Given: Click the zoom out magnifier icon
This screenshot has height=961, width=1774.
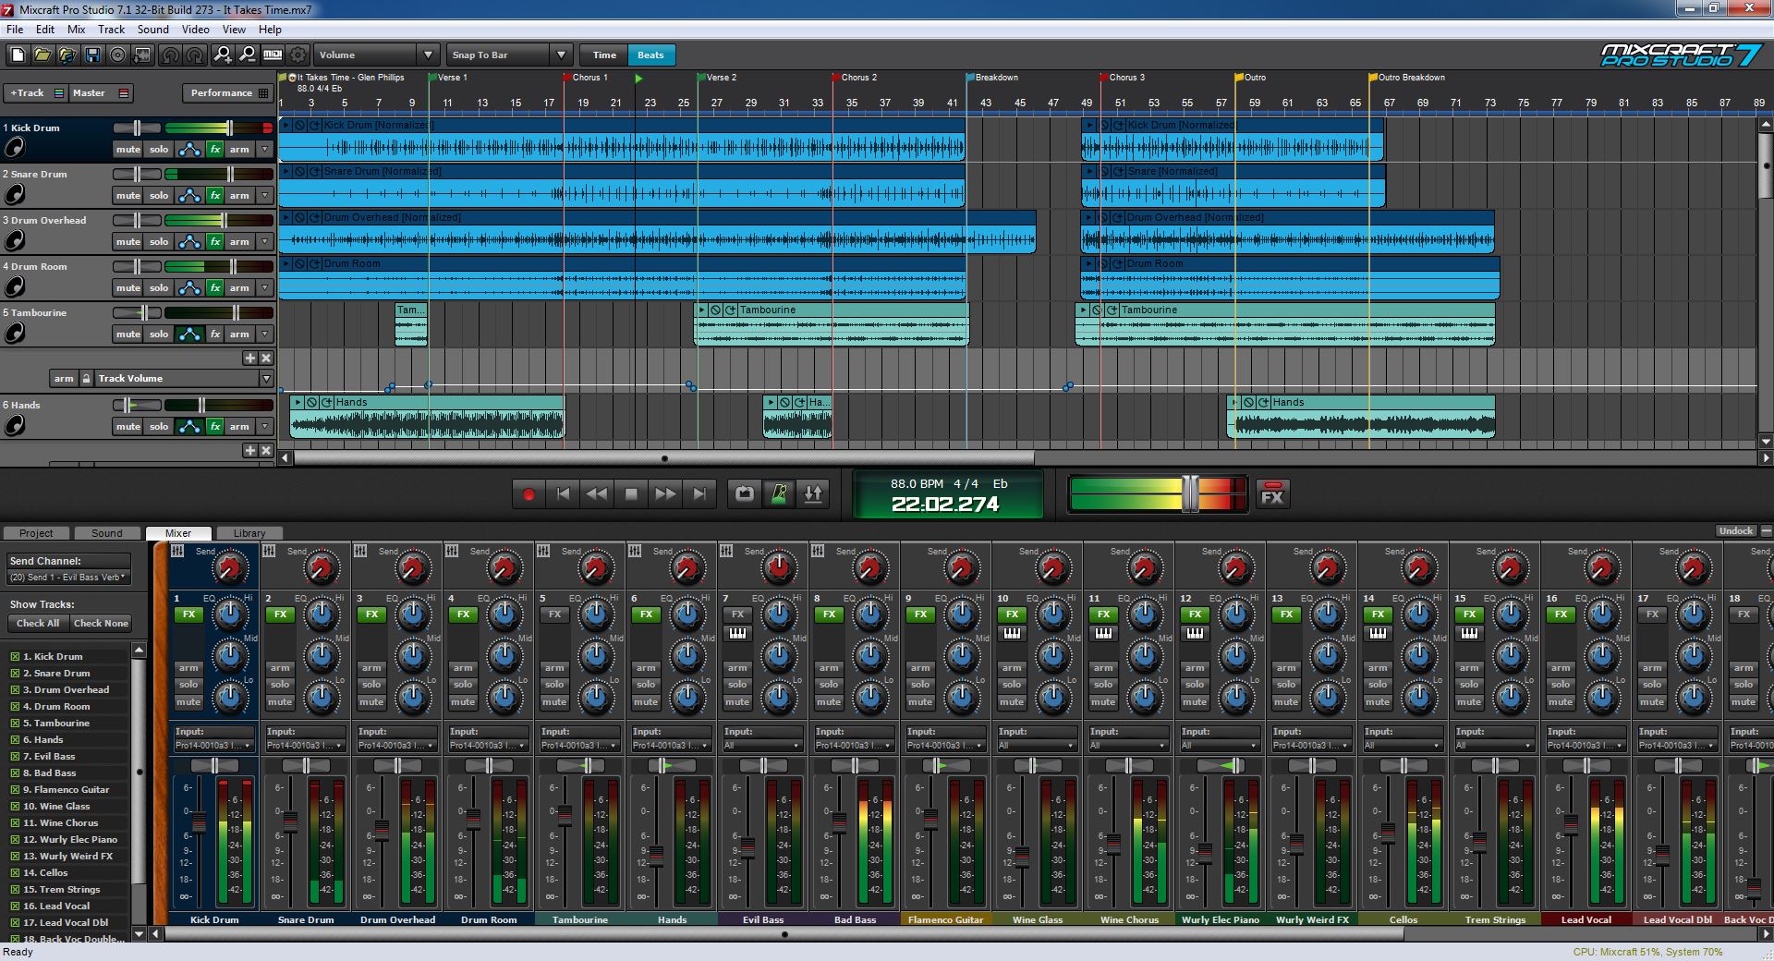Looking at the screenshot, I should [248, 55].
